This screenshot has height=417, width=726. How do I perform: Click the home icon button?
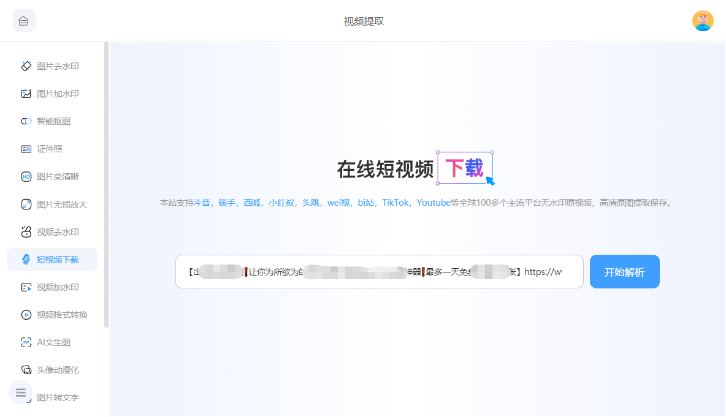coord(24,21)
